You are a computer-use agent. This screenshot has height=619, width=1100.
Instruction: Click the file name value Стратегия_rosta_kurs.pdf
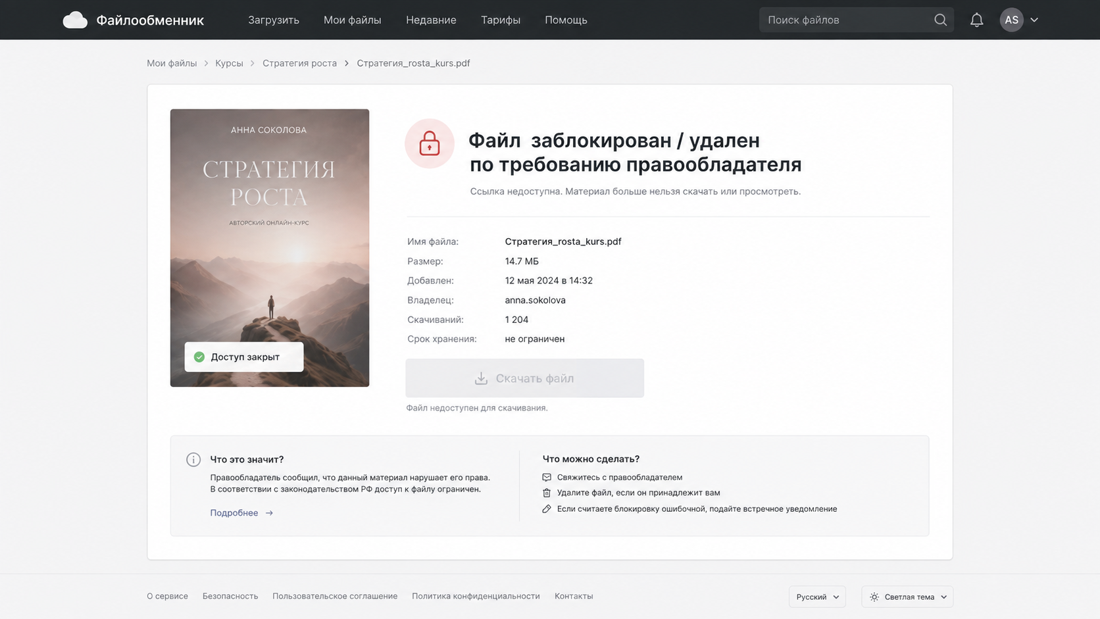click(563, 241)
